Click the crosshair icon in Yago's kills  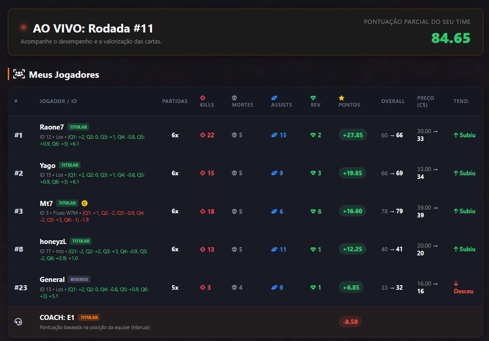(203, 173)
